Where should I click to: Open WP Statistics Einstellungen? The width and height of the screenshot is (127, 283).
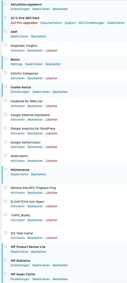click(x=20, y=265)
